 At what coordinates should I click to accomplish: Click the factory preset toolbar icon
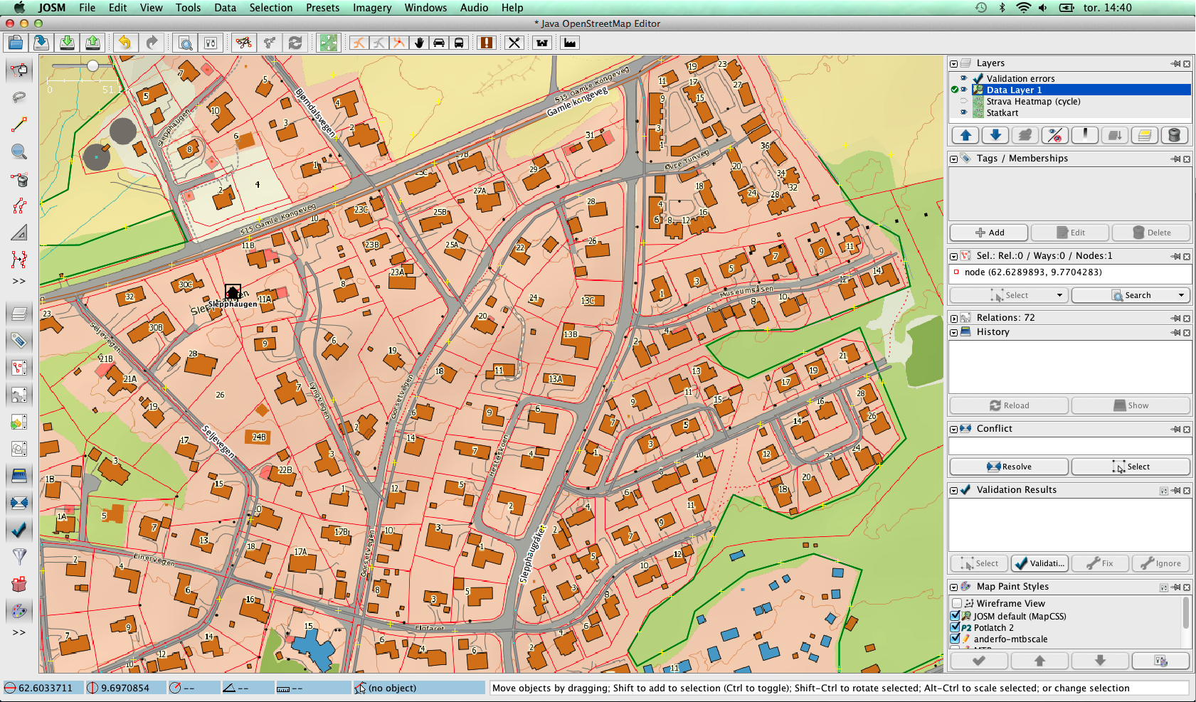point(570,43)
